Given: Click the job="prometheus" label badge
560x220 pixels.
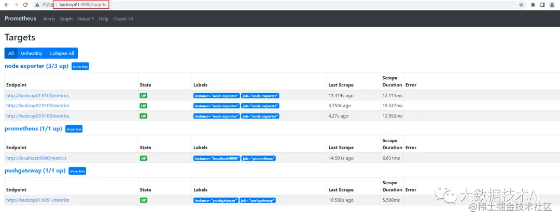Looking at the screenshot, I should coord(259,158).
